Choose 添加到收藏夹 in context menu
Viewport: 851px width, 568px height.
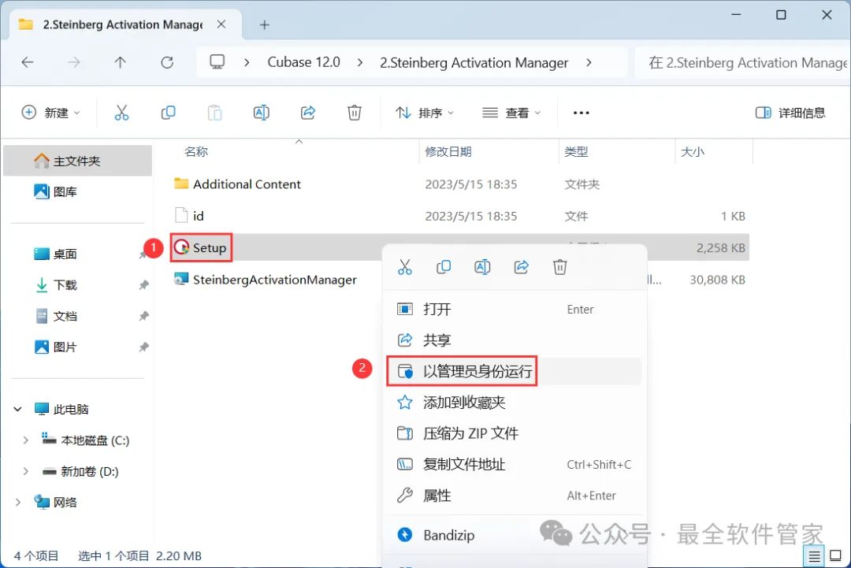click(x=514, y=403)
